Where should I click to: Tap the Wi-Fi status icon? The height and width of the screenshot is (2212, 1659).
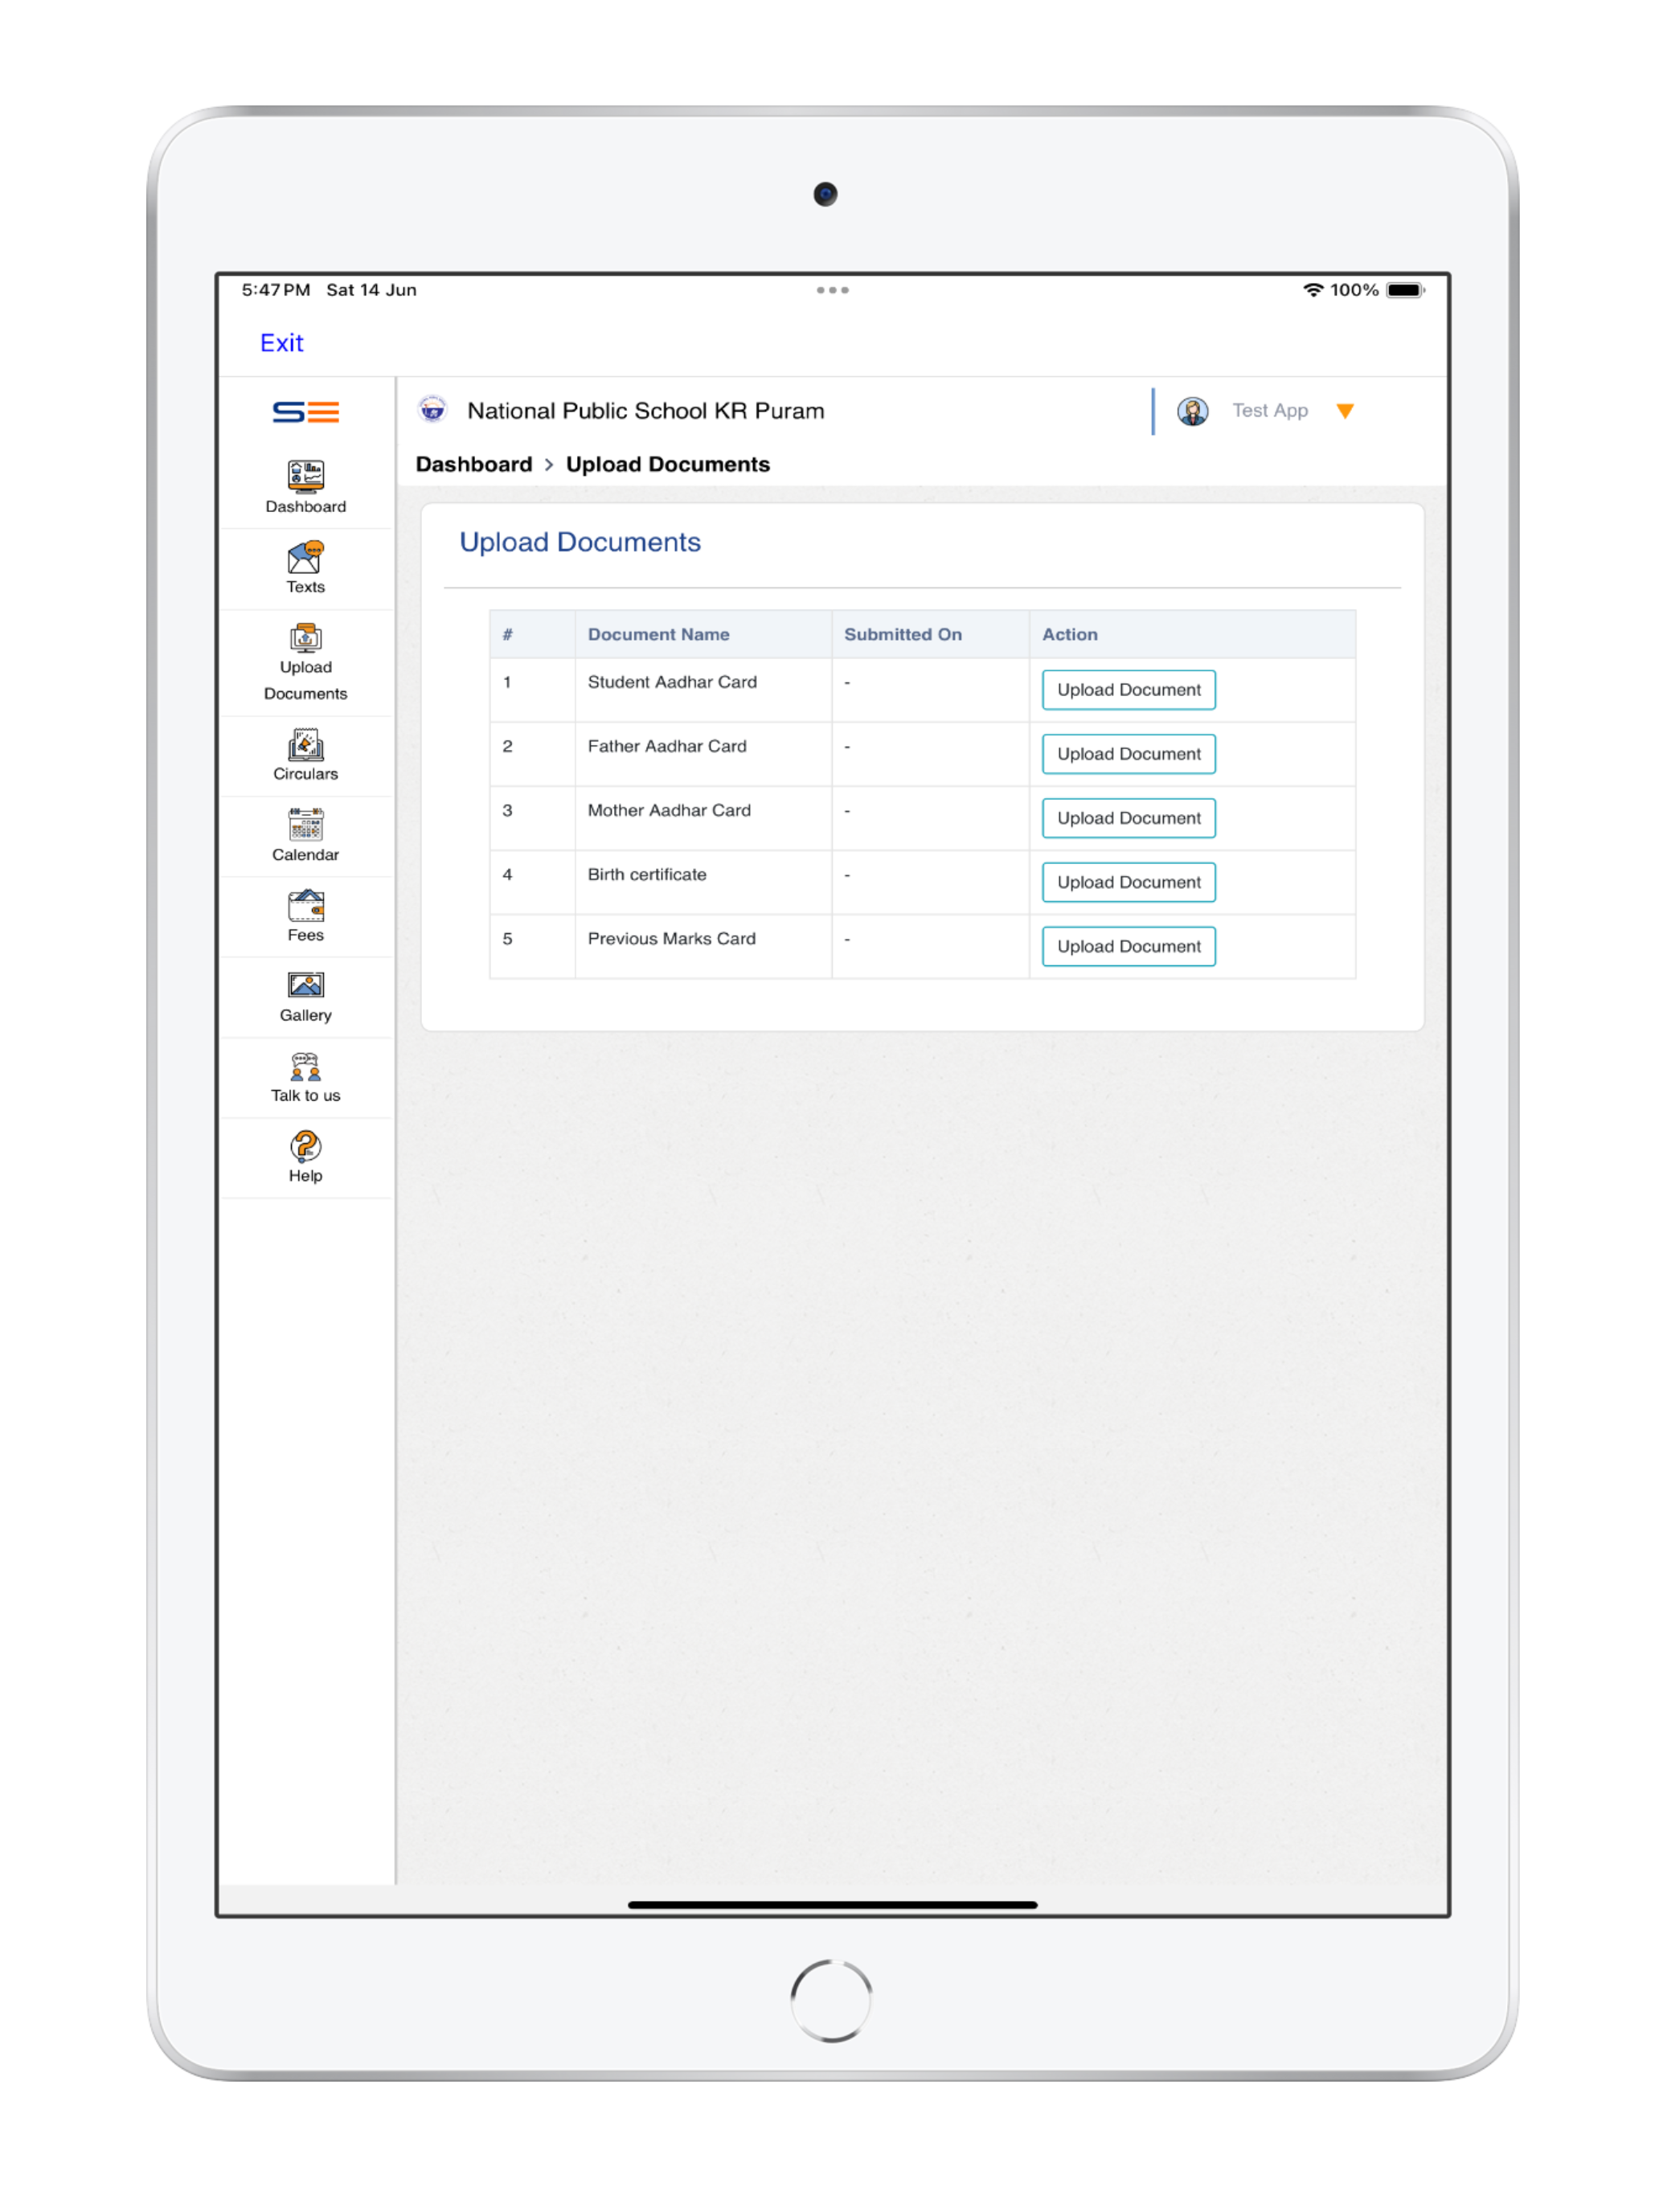tap(1313, 290)
